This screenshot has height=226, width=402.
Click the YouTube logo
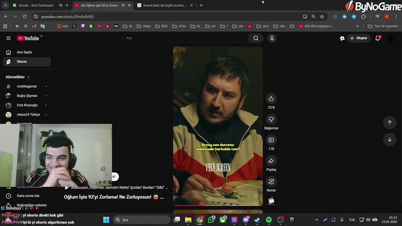(28, 38)
